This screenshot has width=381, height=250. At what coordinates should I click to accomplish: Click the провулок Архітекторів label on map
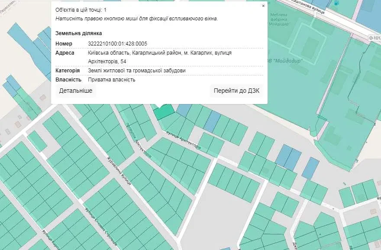[138, 140]
